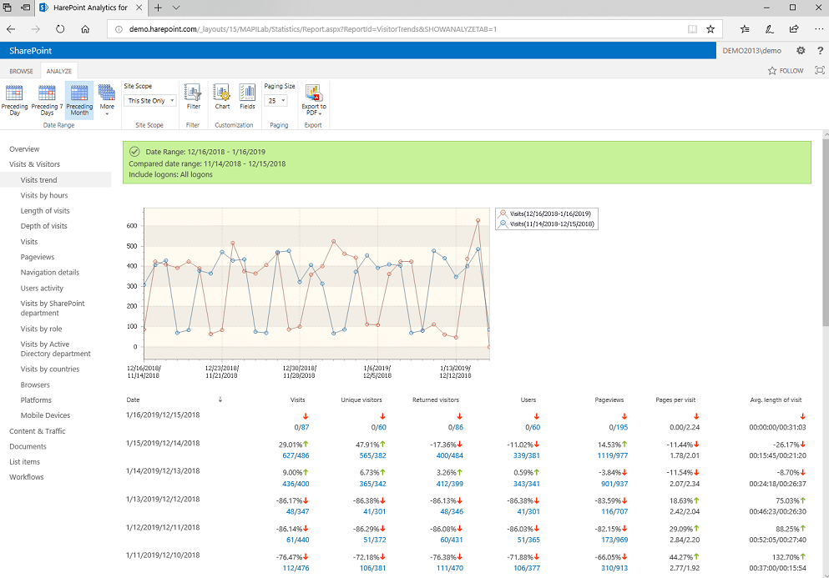Switch to the ANALYZE ribbon tab
Screen dimensions: 829x578
(x=58, y=71)
